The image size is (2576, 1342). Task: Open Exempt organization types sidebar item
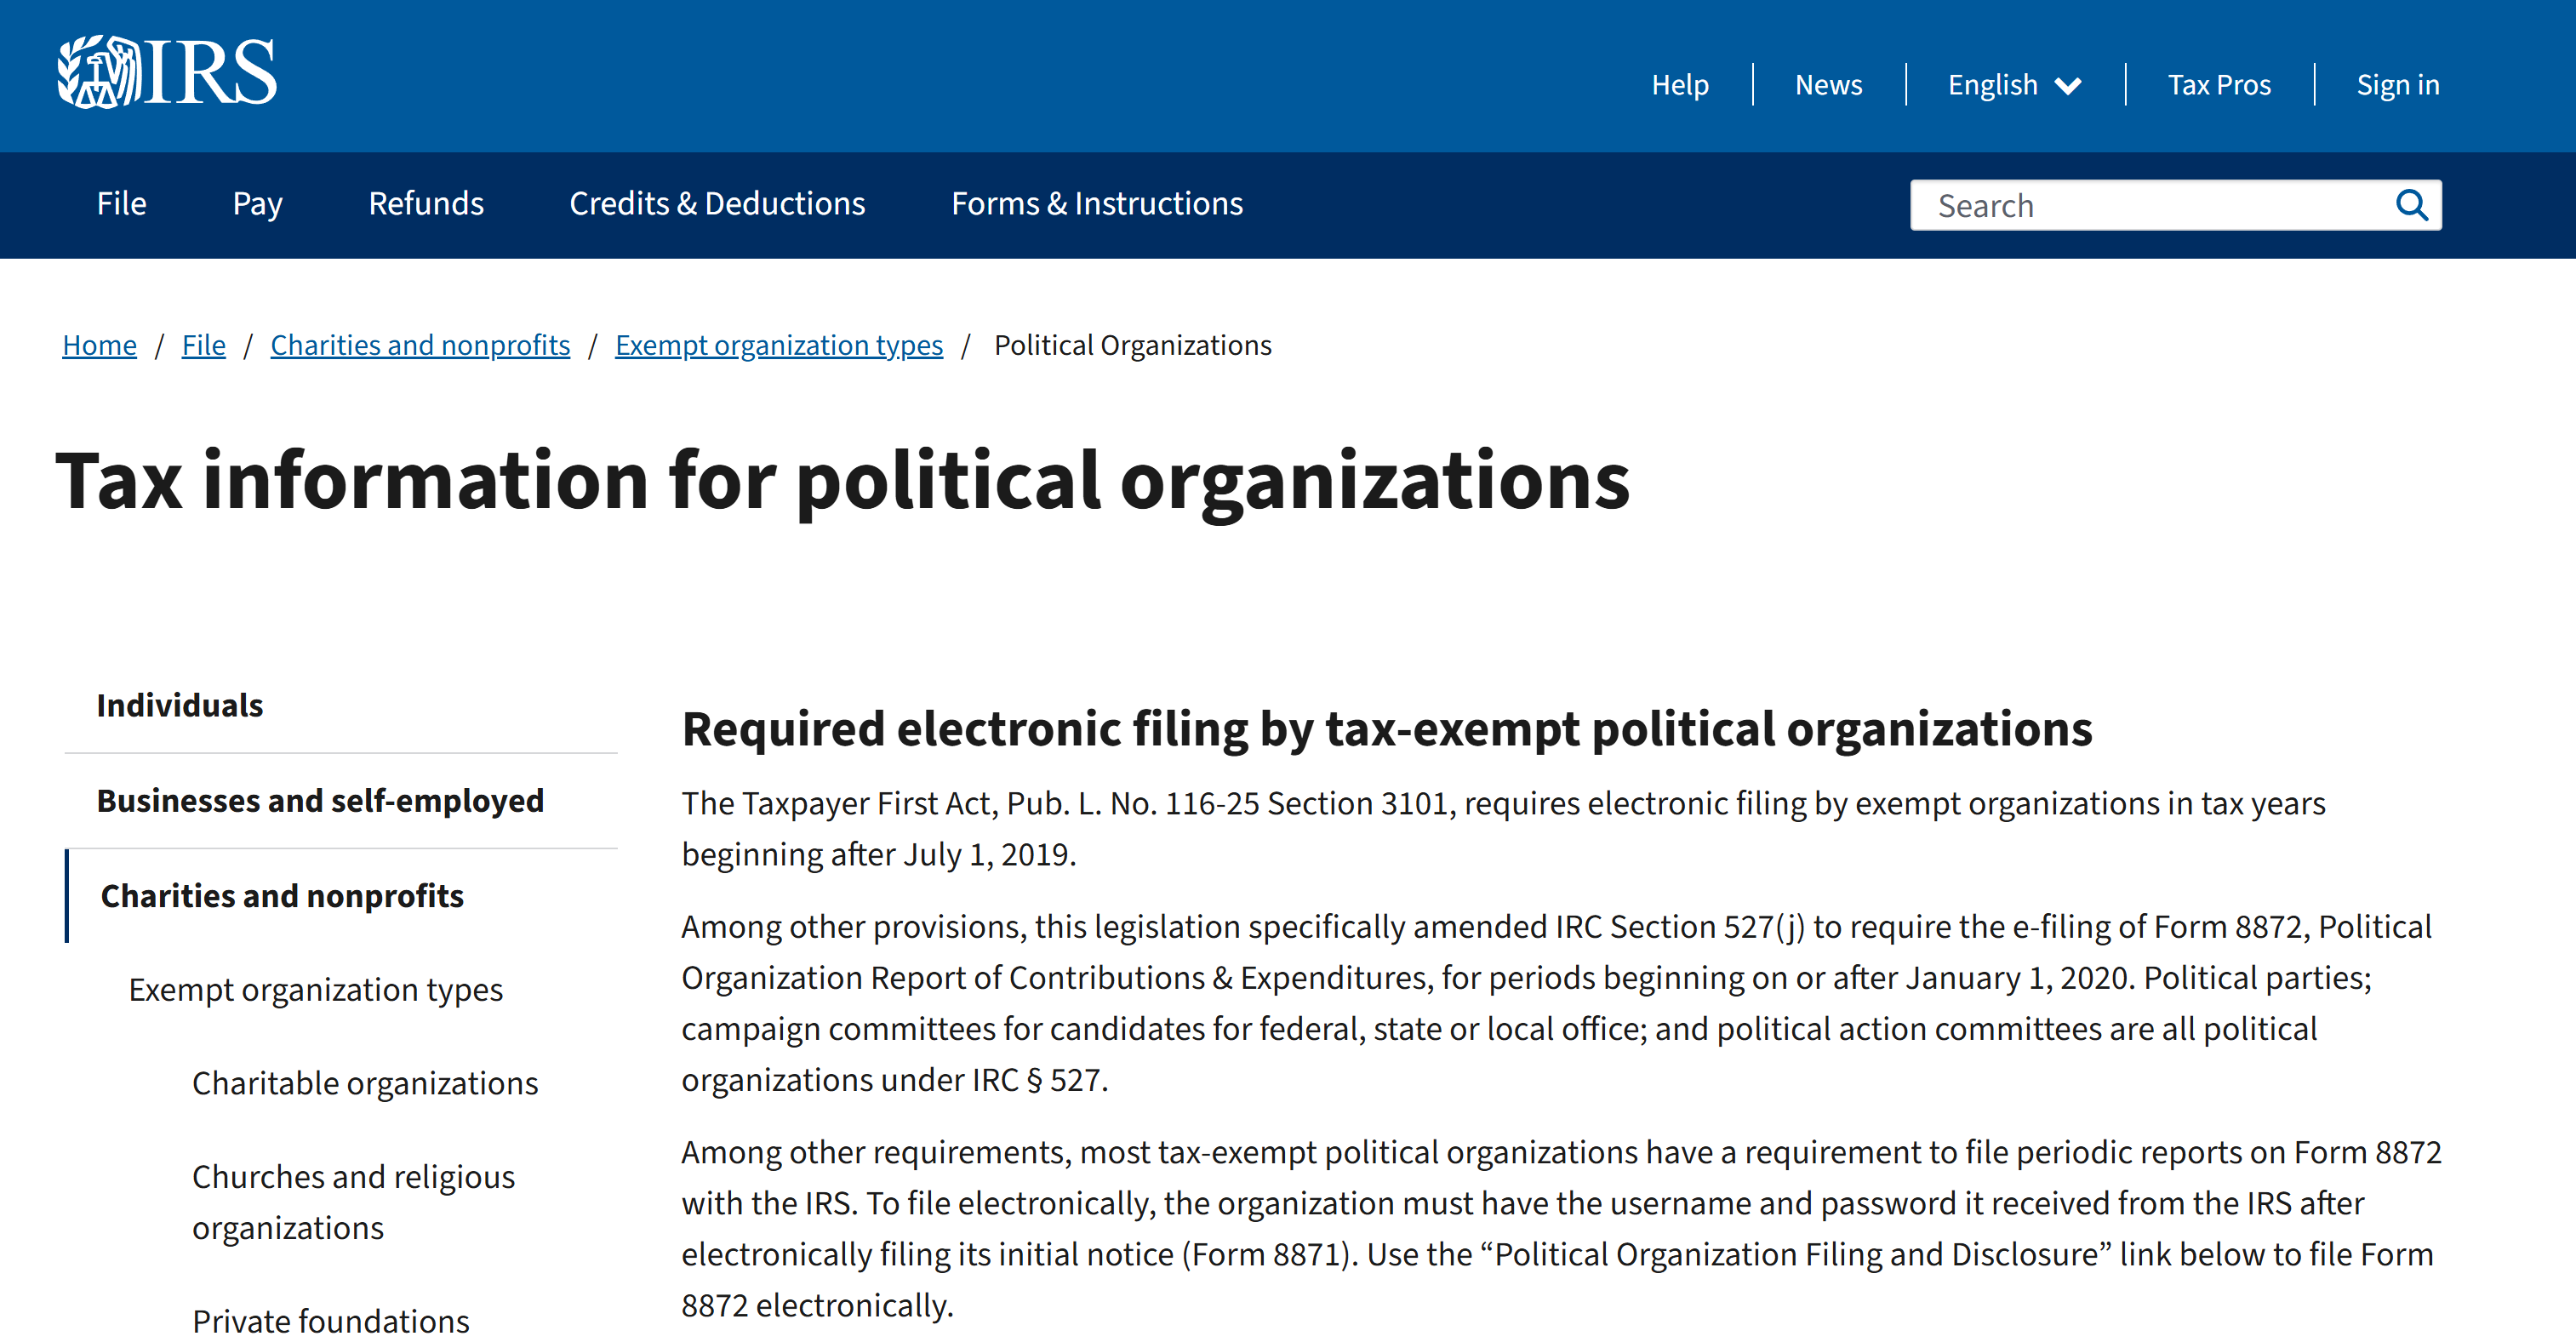(x=316, y=990)
